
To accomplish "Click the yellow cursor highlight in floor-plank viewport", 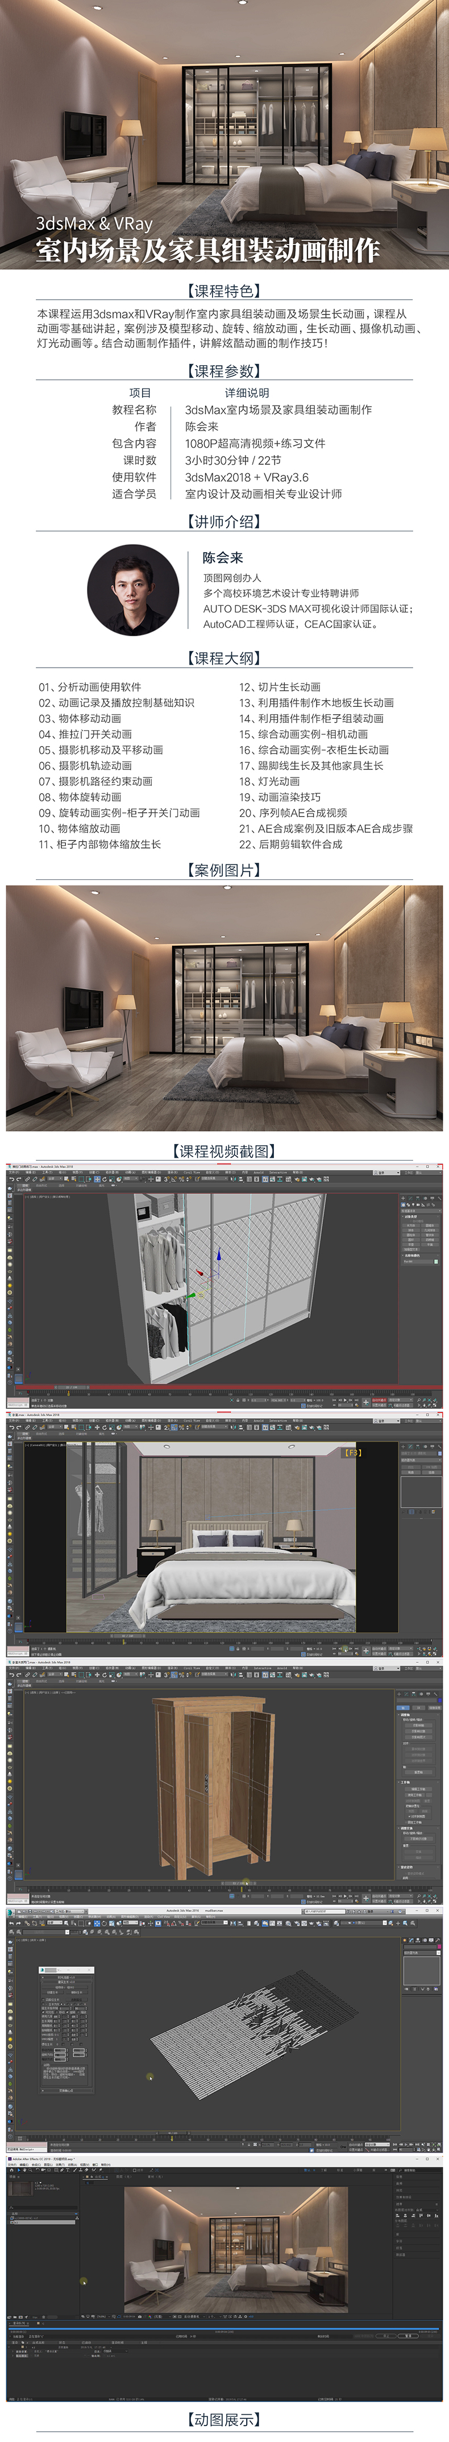I will (149, 2077).
